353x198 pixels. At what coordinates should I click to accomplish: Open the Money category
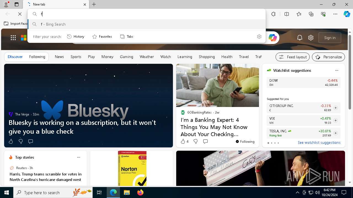[107, 57]
